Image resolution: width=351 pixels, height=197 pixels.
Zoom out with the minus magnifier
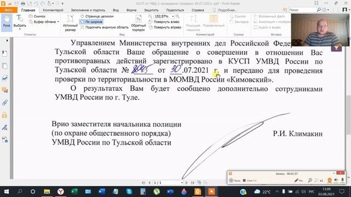pyautogui.click(x=150, y=16)
